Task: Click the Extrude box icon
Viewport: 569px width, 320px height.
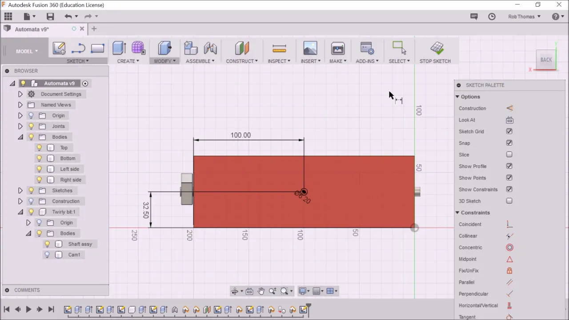Action: click(119, 48)
